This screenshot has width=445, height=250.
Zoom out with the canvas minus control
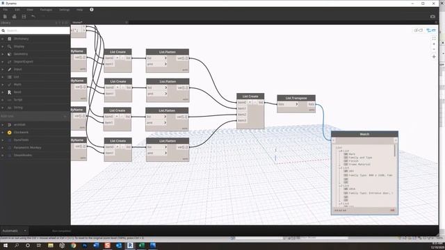pos(434,49)
